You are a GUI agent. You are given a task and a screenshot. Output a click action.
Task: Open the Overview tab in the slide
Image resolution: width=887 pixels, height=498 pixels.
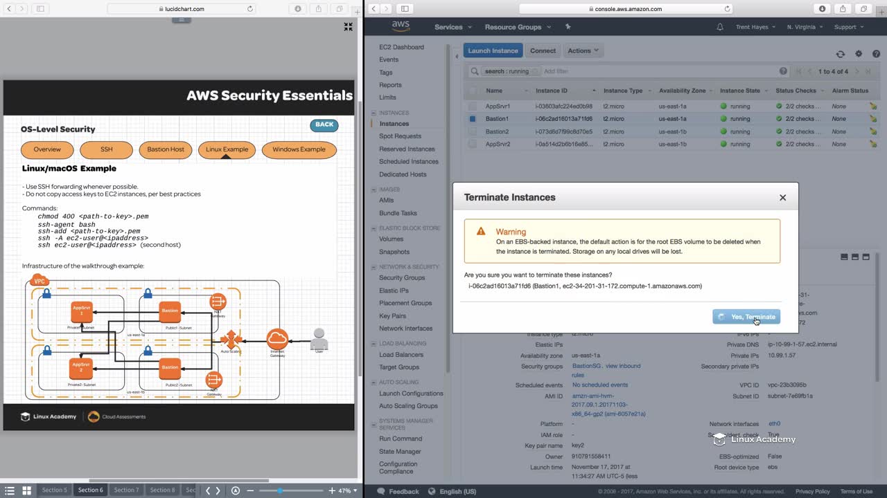click(x=47, y=149)
